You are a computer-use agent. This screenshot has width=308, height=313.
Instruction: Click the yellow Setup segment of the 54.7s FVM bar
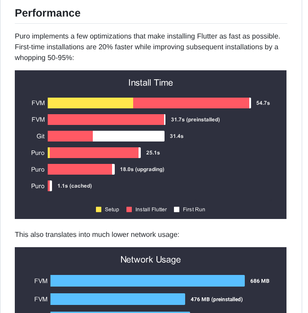[91, 103]
